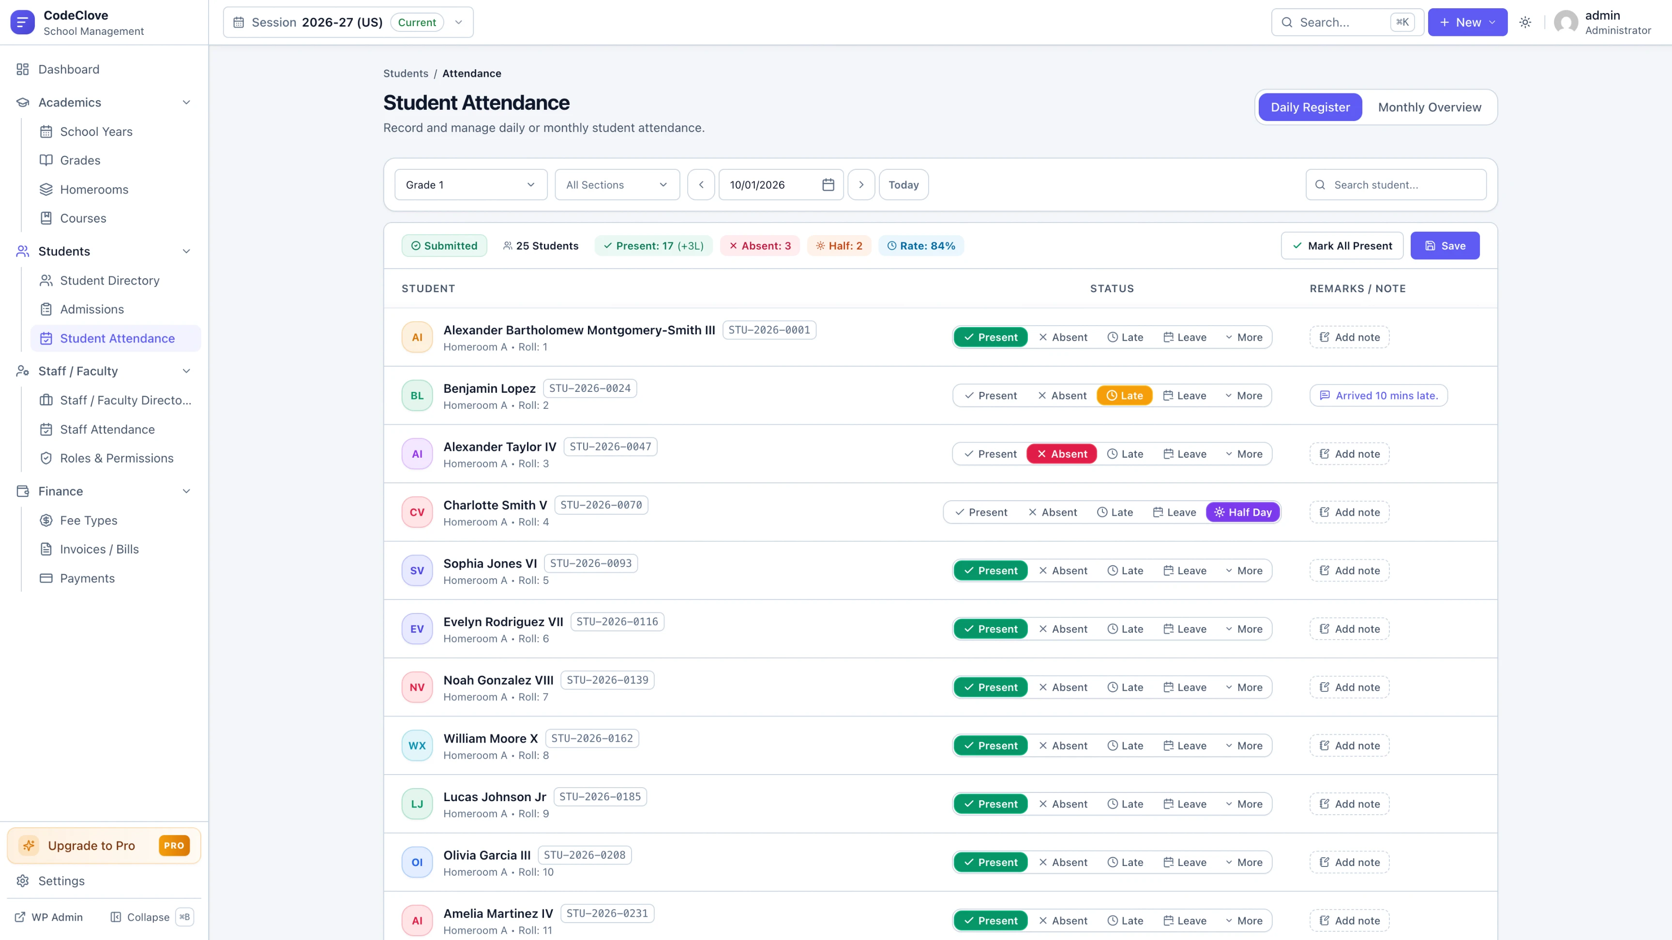The height and width of the screenshot is (940, 1672).
Task: Open Student Directory page
Action: [116, 280]
